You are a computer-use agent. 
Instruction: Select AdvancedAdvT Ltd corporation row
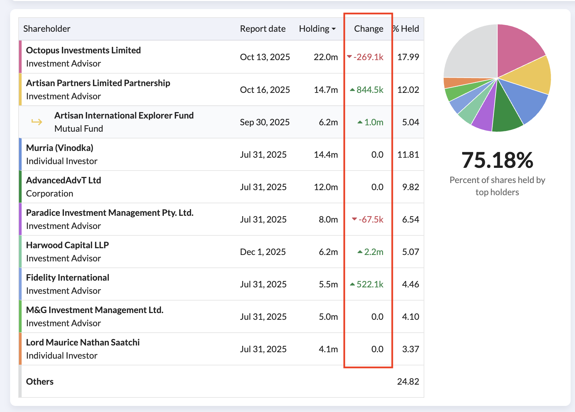[x=221, y=187]
